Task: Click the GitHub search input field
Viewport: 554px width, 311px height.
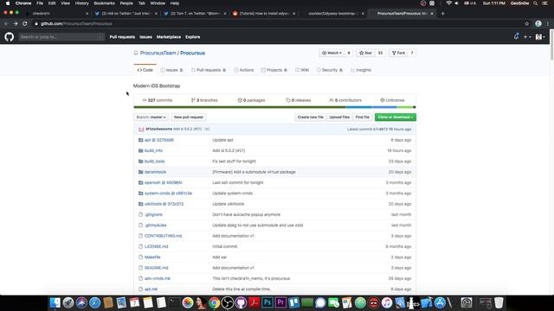Action: click(61, 36)
